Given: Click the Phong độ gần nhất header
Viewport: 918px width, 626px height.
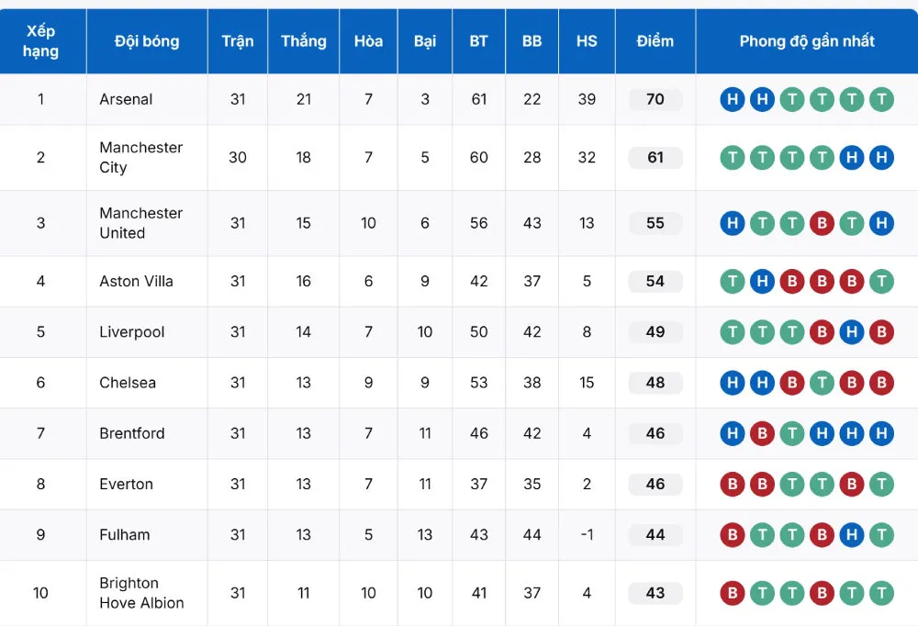Looking at the screenshot, I should click(x=806, y=41).
